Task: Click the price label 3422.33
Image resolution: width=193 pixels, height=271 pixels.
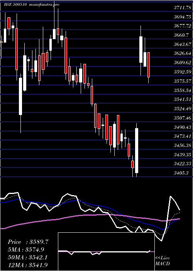Action: 183,164
